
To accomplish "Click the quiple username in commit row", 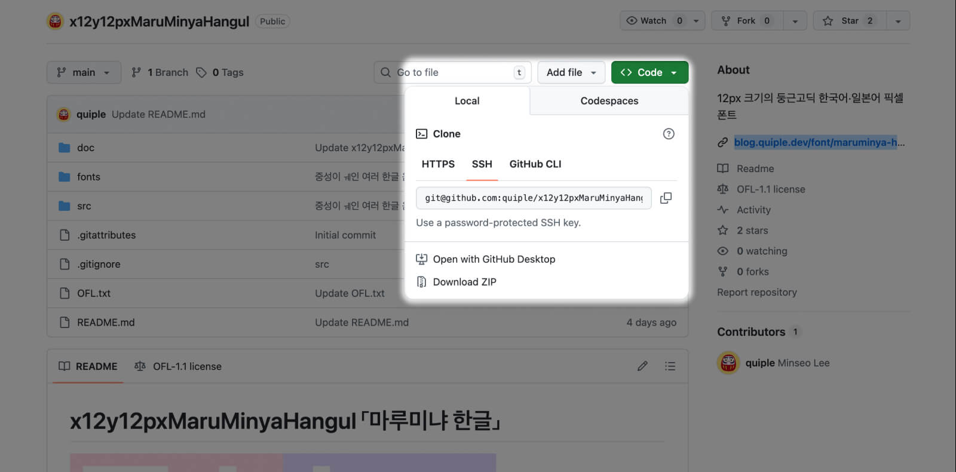I will [91, 114].
